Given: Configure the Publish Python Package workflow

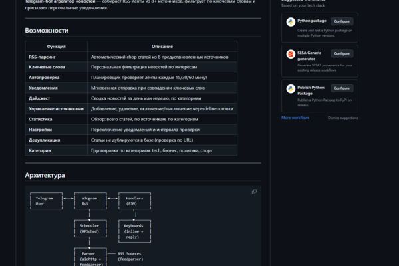Looking at the screenshot, I should [342, 88].
